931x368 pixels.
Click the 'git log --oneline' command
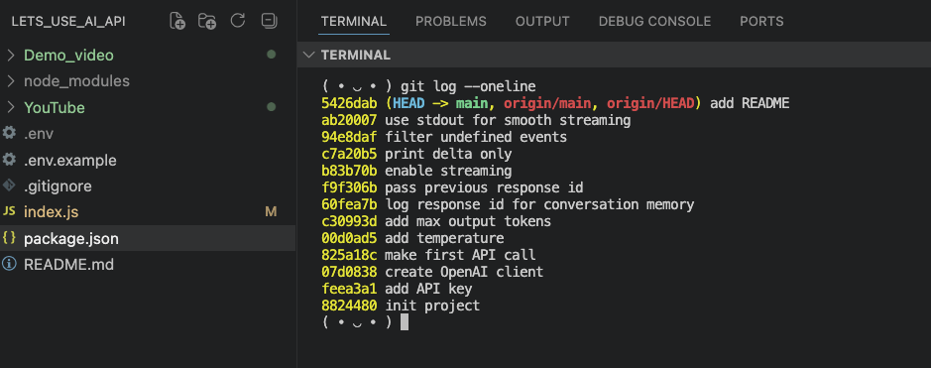[x=468, y=86]
